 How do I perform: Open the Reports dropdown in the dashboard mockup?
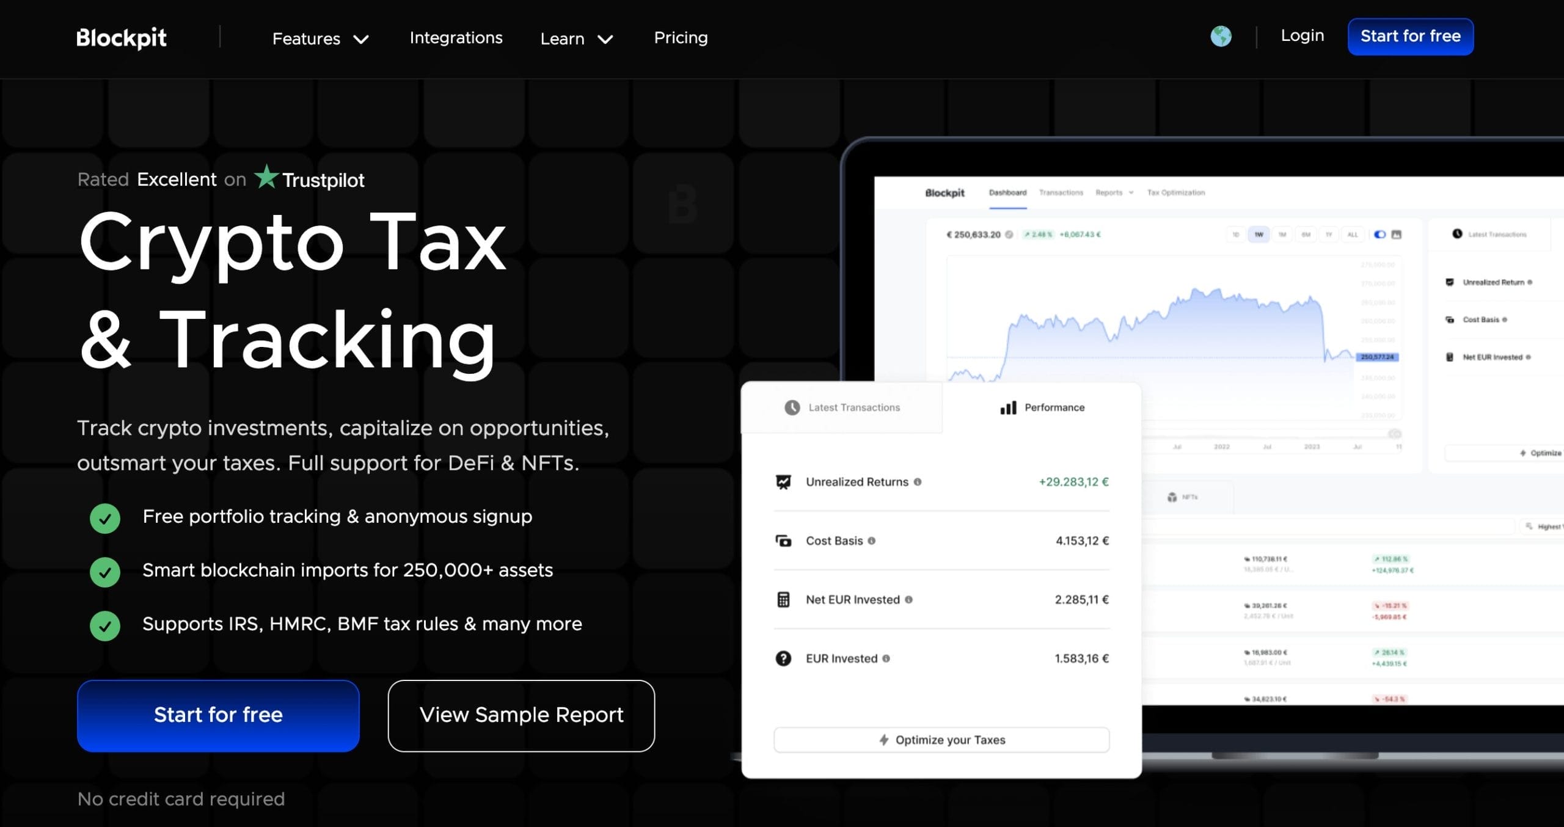click(x=1114, y=192)
